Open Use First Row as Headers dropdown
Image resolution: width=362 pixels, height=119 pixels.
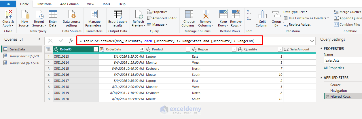[x=306, y=18]
